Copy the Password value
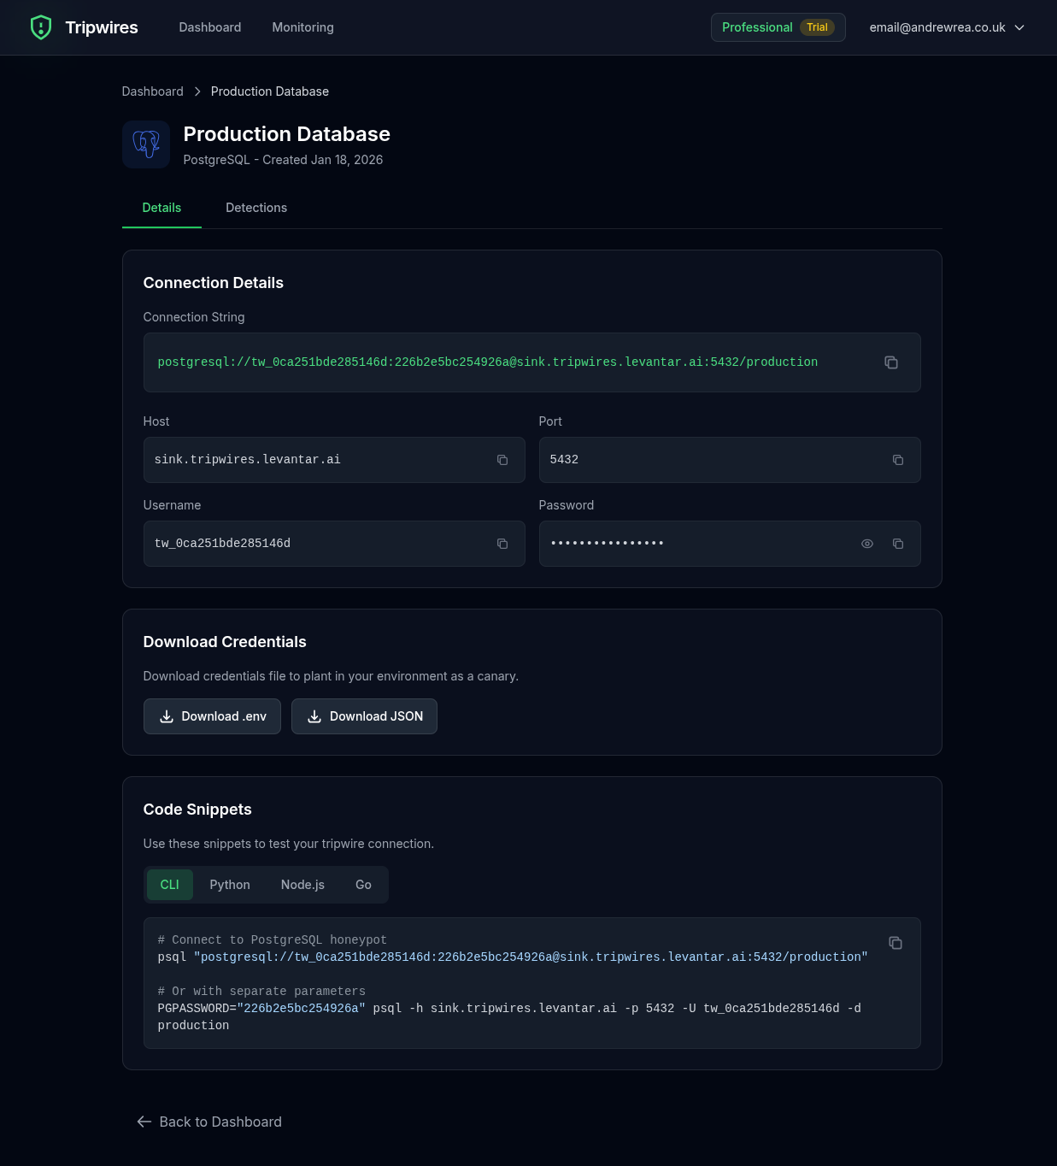The height and width of the screenshot is (1166, 1057). point(898,544)
